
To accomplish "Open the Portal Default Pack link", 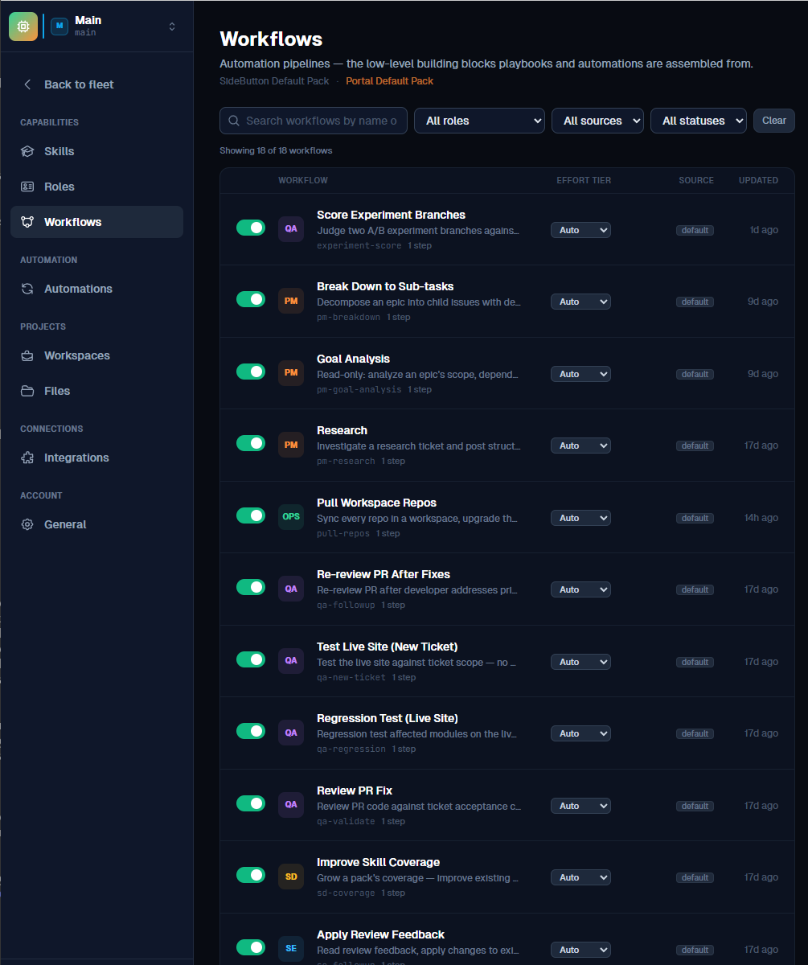I will [390, 81].
